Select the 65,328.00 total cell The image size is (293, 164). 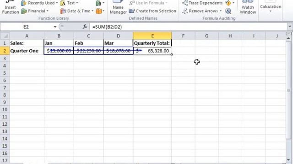coord(152,51)
